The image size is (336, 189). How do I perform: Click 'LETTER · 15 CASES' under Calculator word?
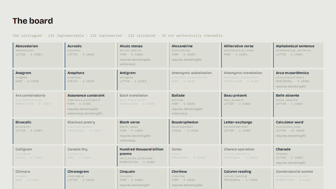[x=290, y=131]
